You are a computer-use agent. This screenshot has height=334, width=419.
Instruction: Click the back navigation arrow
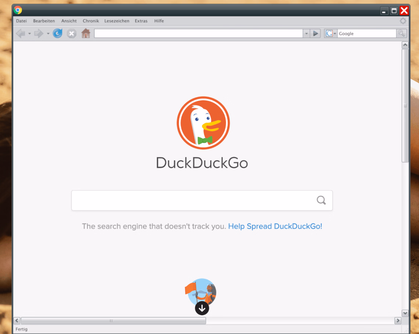(20, 34)
